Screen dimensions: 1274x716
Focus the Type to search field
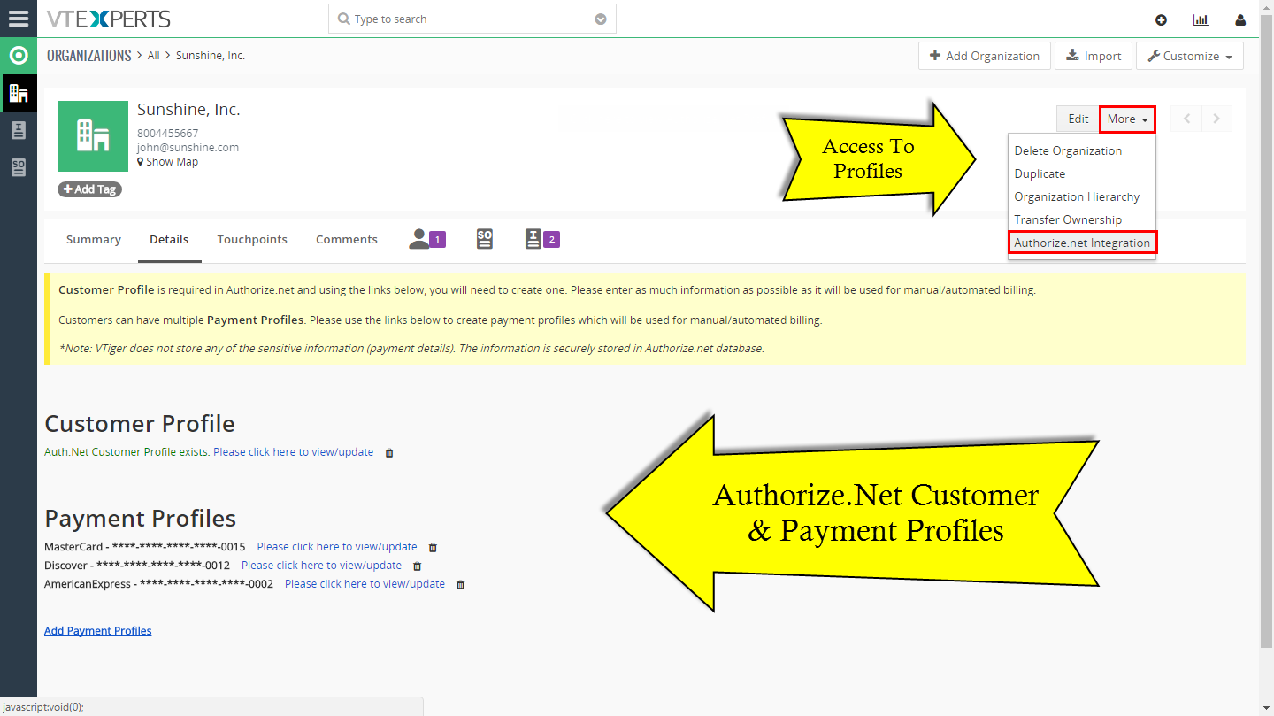pyautogui.click(x=472, y=19)
